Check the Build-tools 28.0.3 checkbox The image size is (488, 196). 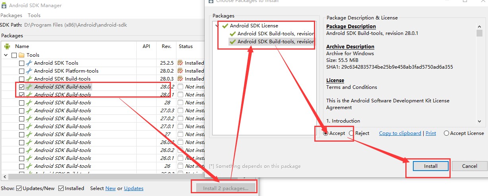point(21,79)
